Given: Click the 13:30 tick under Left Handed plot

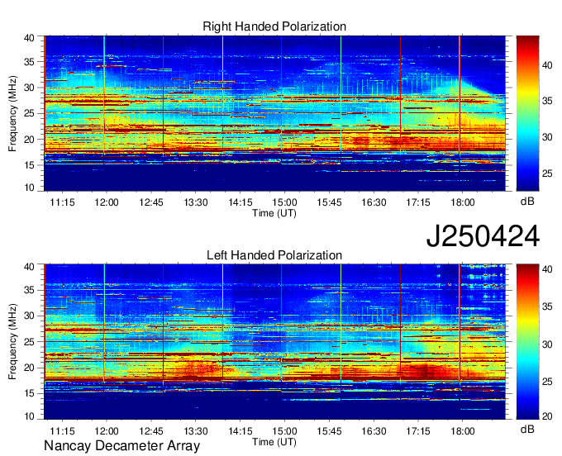Looking at the screenshot, I should pyautogui.click(x=196, y=431).
